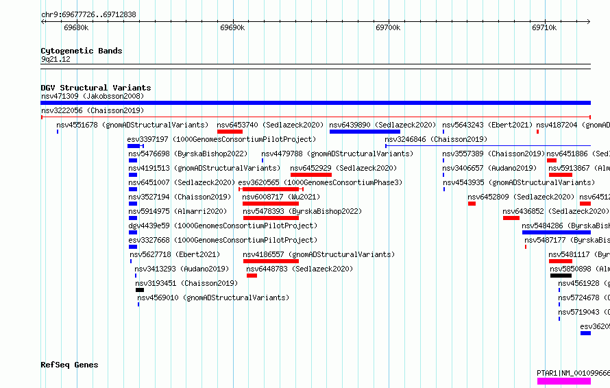Open nsv4551678 gnomAD variant label
Viewport: 610px width, 388px height.
click(x=132, y=125)
